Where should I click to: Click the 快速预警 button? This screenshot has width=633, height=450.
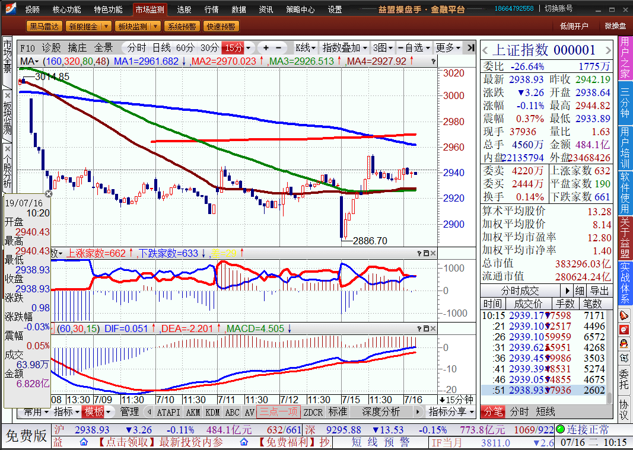[221, 27]
